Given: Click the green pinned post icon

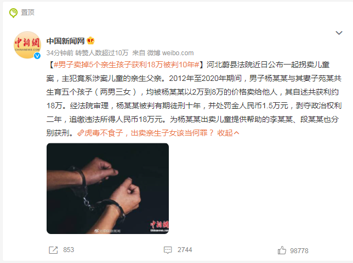Looking at the screenshot, I should point(13,13).
